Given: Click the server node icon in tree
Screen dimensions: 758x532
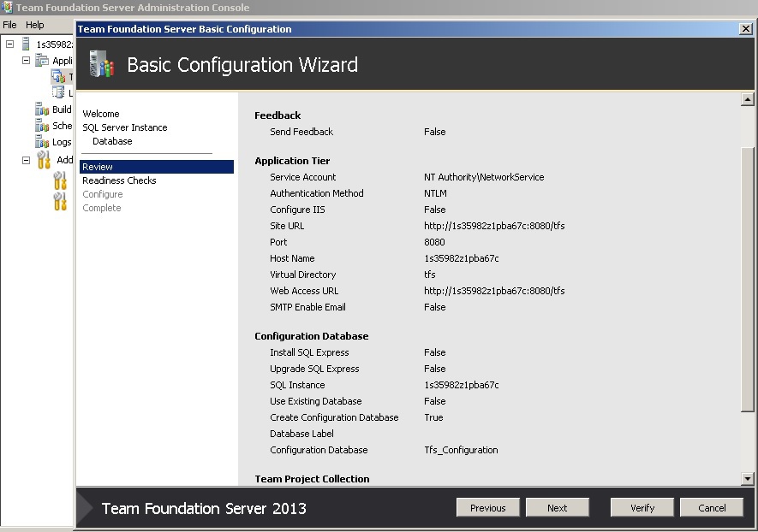Looking at the screenshot, I should [26, 44].
